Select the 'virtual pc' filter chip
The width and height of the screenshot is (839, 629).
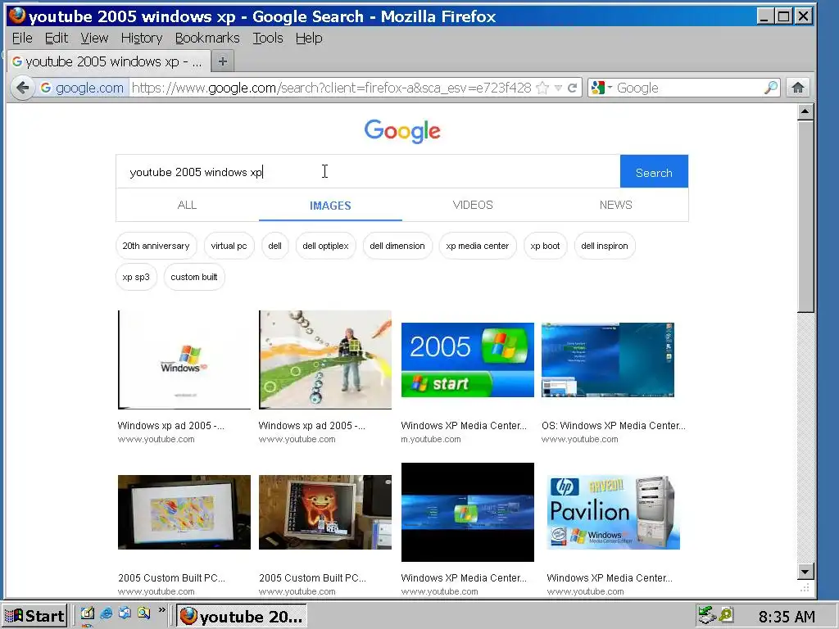tap(229, 246)
